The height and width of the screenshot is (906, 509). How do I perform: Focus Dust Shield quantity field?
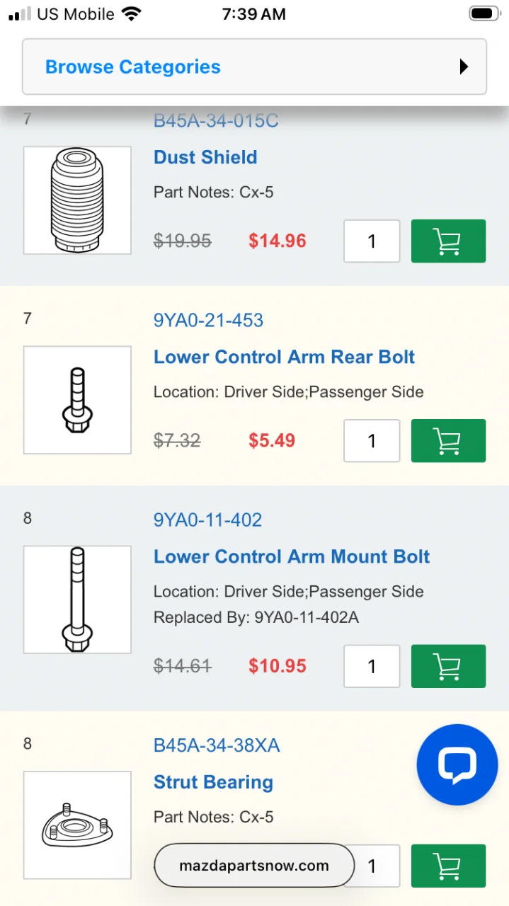pyautogui.click(x=372, y=241)
